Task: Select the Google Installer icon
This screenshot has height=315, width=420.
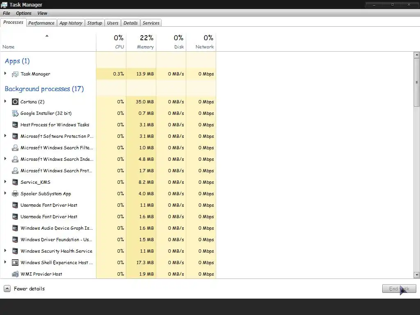Action: (15, 113)
